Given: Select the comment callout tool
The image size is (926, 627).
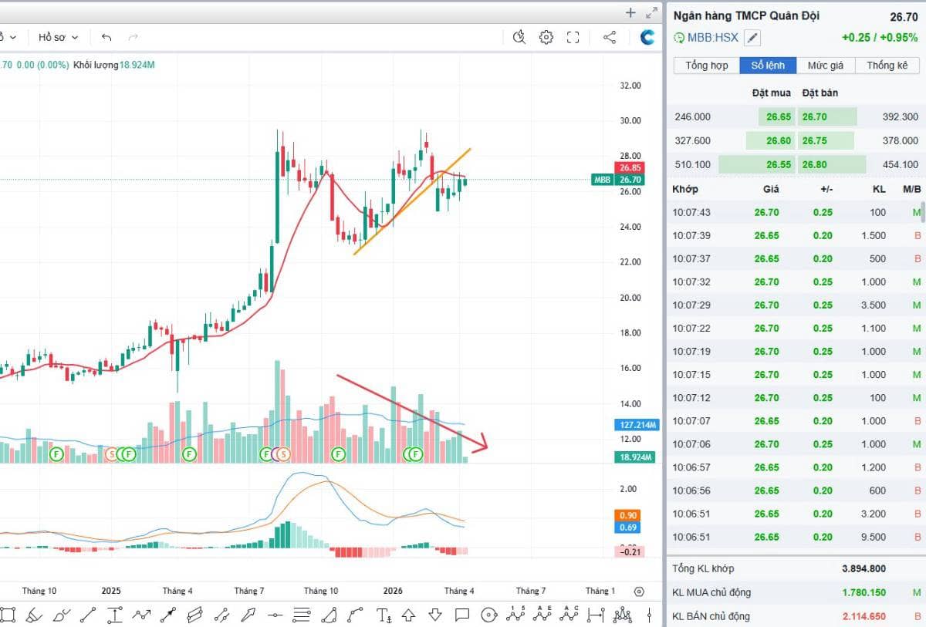Looking at the screenshot, I should (x=461, y=615).
